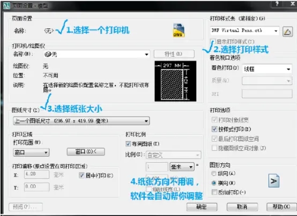
Task: Enable 反向打印 checkbox
Action: point(214,192)
